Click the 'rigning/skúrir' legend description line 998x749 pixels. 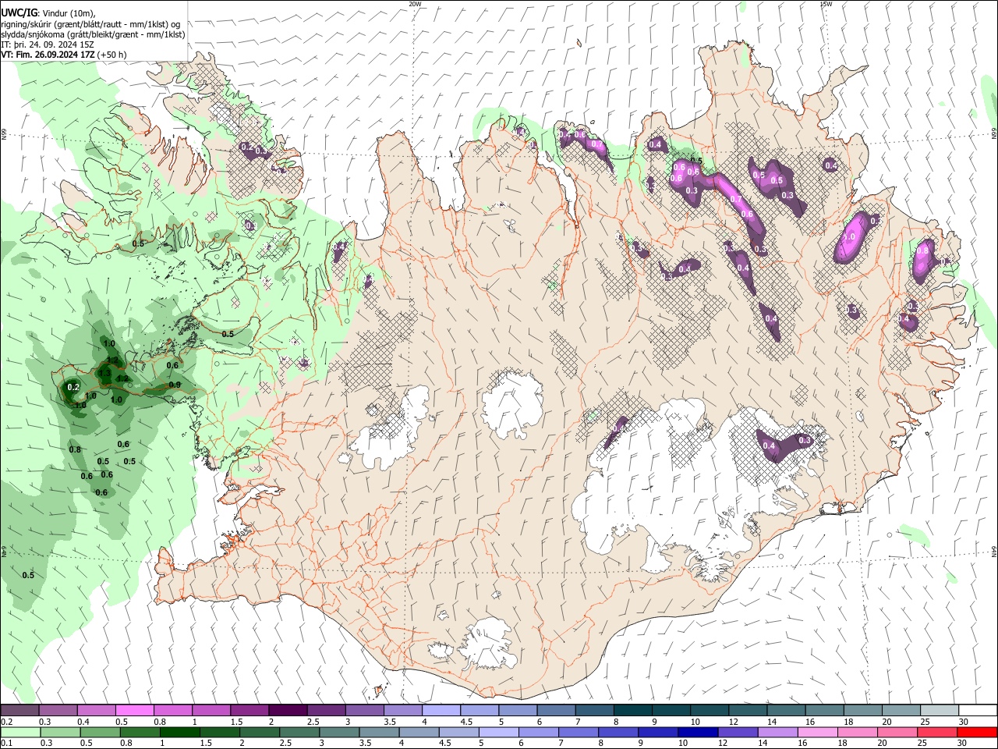(91, 24)
